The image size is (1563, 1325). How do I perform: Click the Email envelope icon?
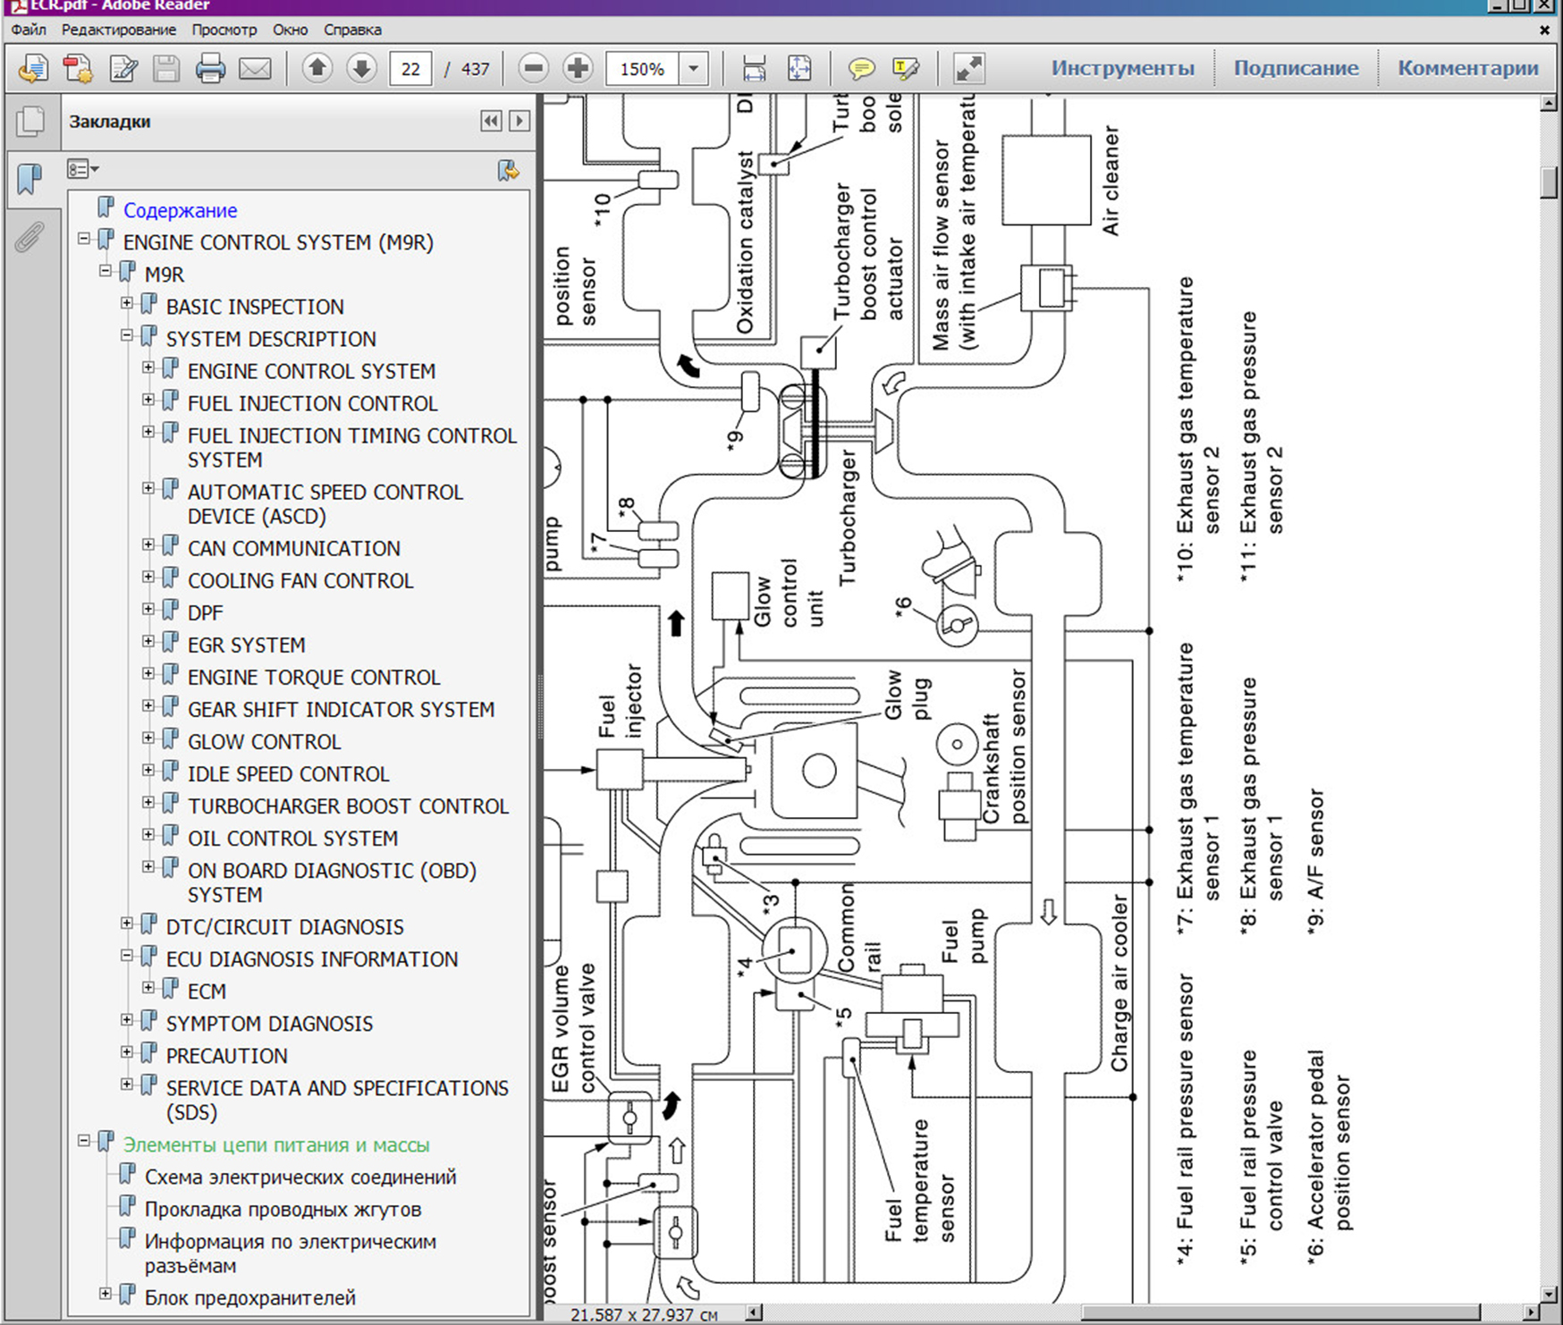pyautogui.click(x=255, y=69)
